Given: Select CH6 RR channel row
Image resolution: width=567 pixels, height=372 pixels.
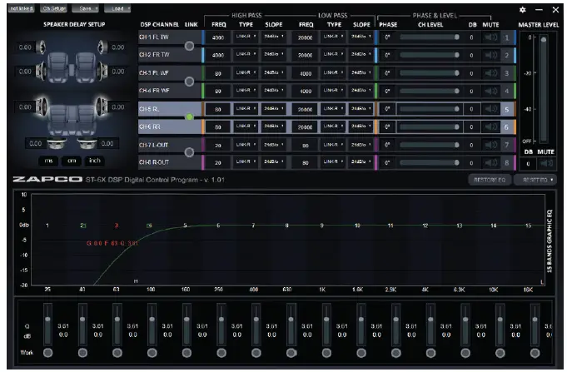Looking at the screenshot, I should pos(169,126).
